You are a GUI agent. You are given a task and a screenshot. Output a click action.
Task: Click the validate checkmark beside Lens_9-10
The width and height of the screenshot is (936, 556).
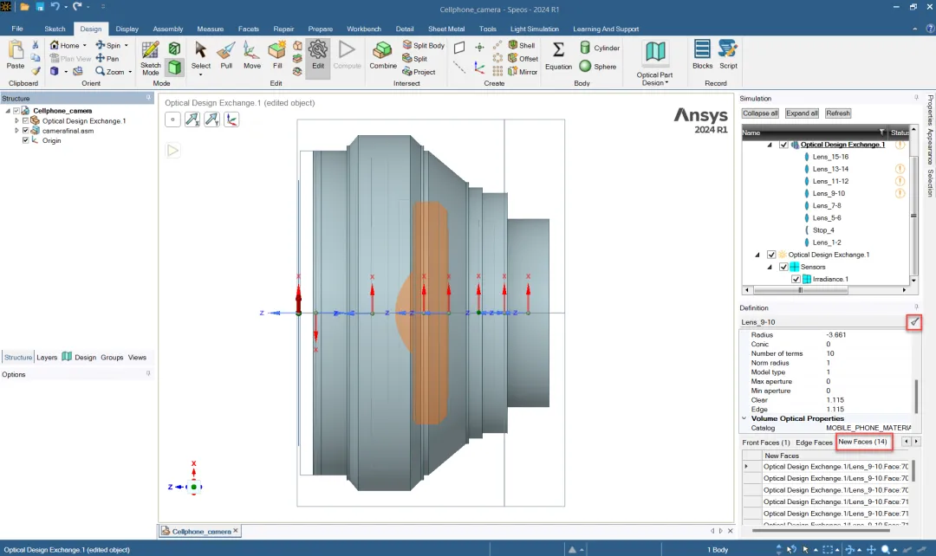click(x=914, y=322)
